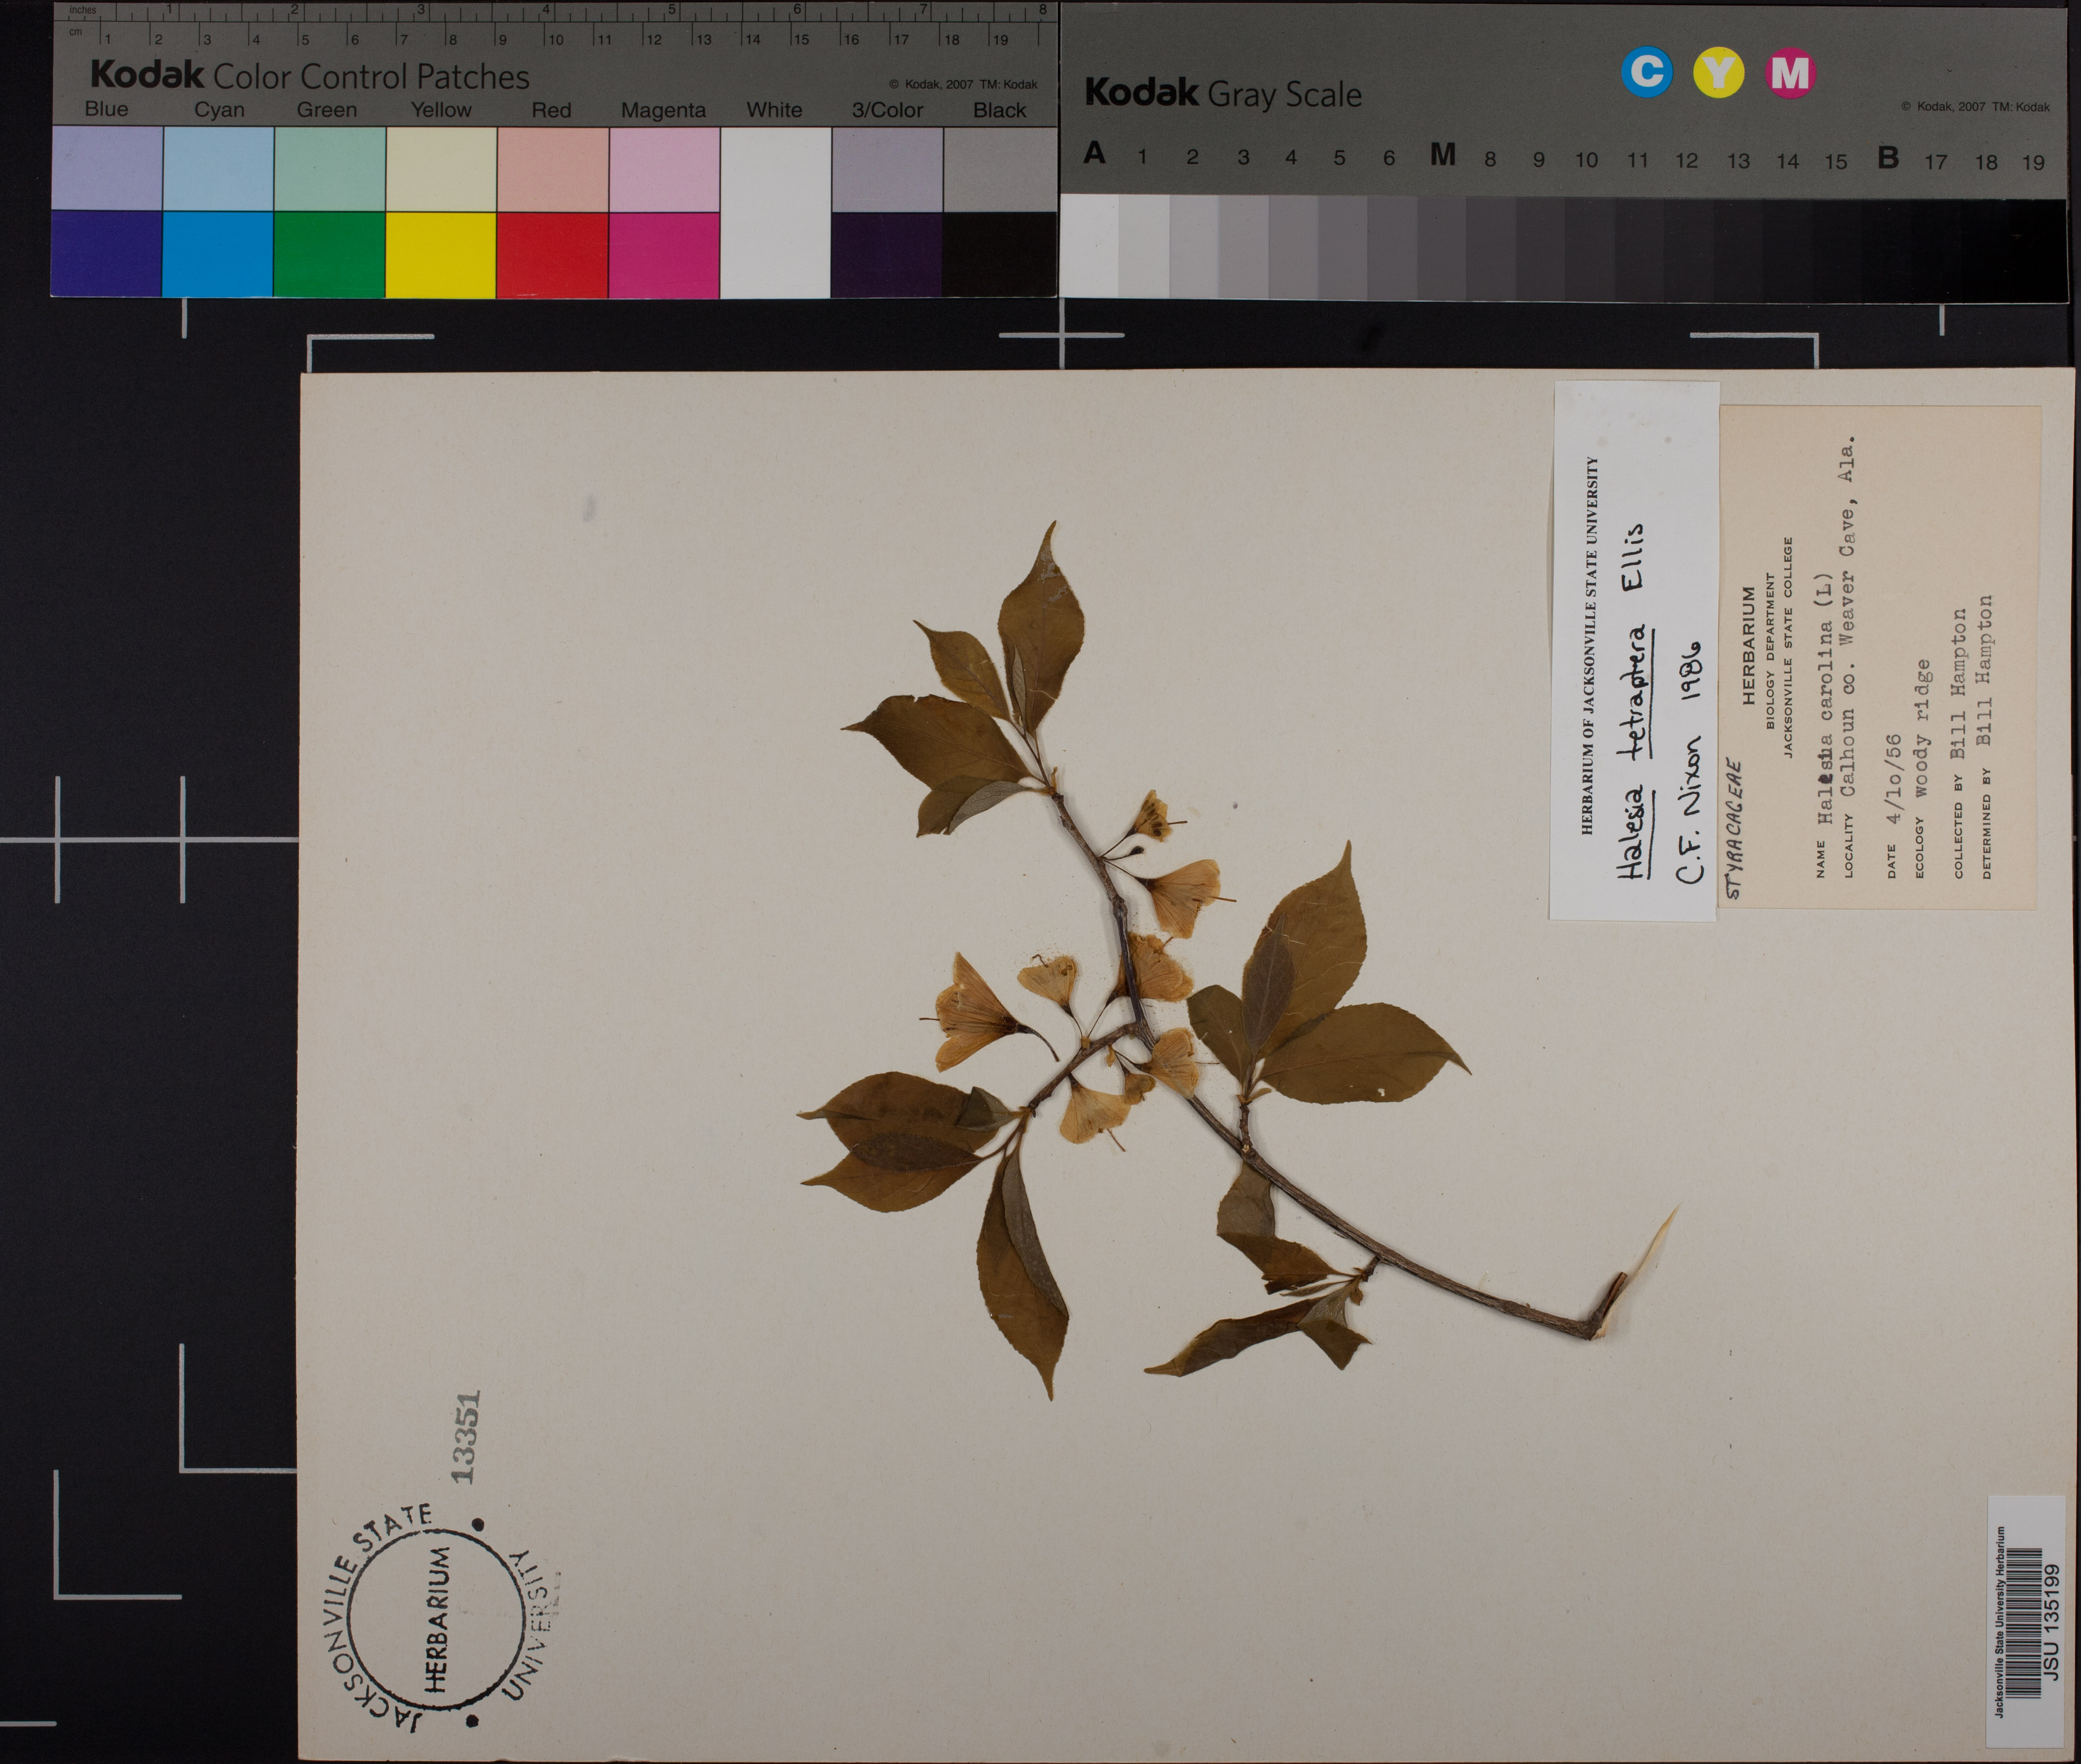Click the 'Cyan' patch label
This screenshot has width=2081, height=1764.
coord(219,110)
